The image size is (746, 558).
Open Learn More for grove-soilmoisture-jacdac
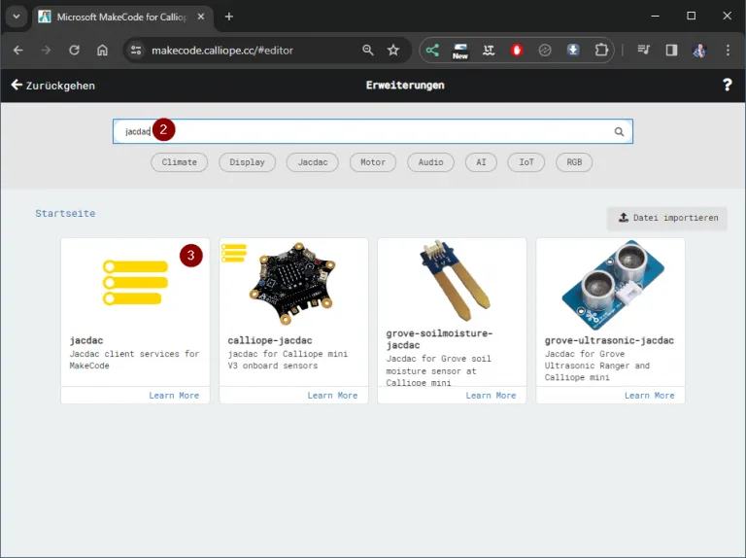[x=491, y=396]
